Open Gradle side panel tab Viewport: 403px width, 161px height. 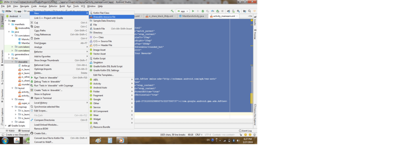pyautogui.click(x=255, y=22)
